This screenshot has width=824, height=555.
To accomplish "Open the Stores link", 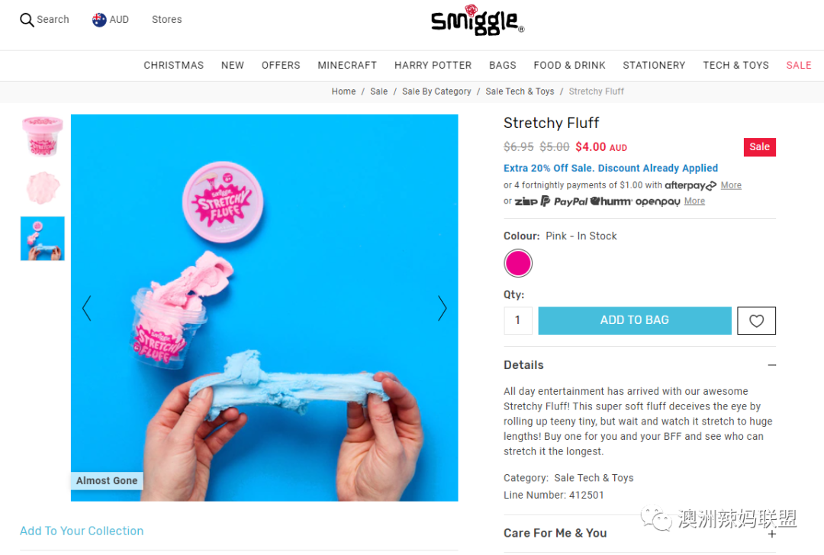I will point(166,19).
